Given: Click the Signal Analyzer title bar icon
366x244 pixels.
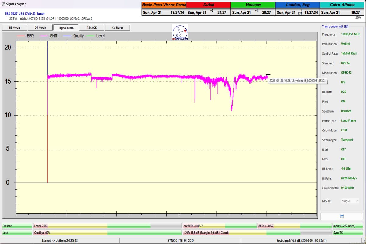Looking at the screenshot, I should 3,4.
